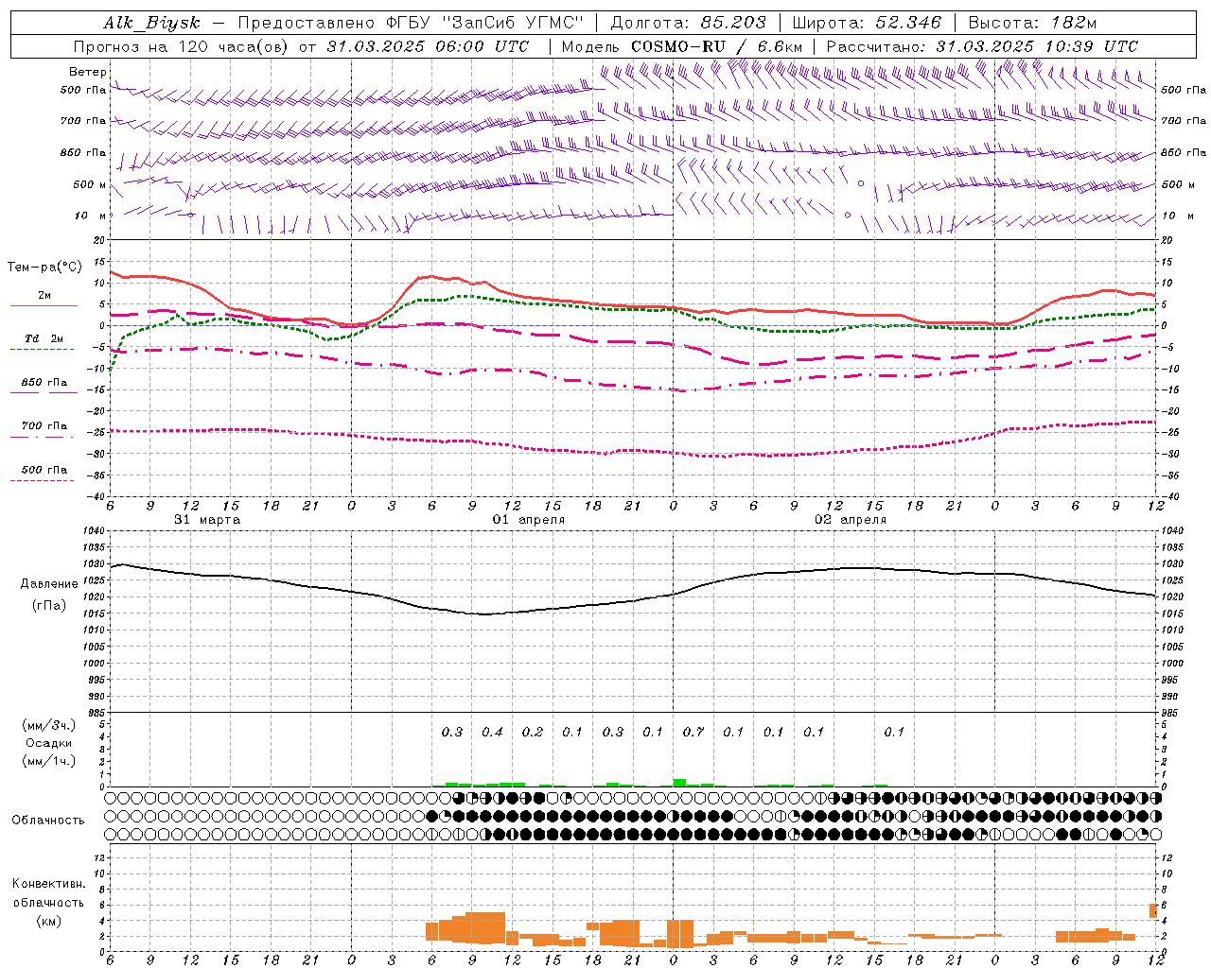The height and width of the screenshot is (968, 1211).
Task: Click the '0.2' three-hour precipitation value
Action: pos(533,732)
